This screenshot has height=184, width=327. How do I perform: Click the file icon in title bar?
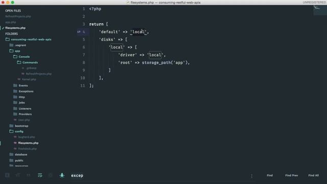(x=128, y=3)
